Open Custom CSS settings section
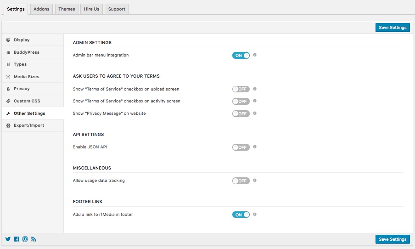The width and height of the screenshot is (415, 249). [x=27, y=101]
